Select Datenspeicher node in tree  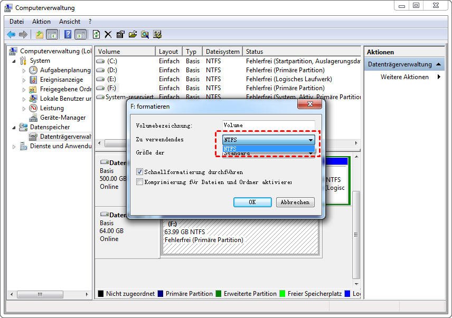[50, 127]
